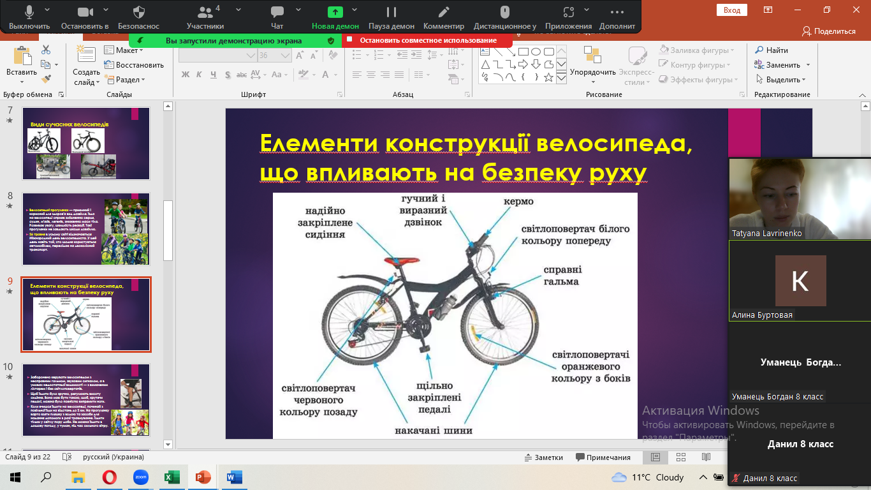Select the Format Painter brush icon
This screenshot has width=871, height=490.
point(46,79)
